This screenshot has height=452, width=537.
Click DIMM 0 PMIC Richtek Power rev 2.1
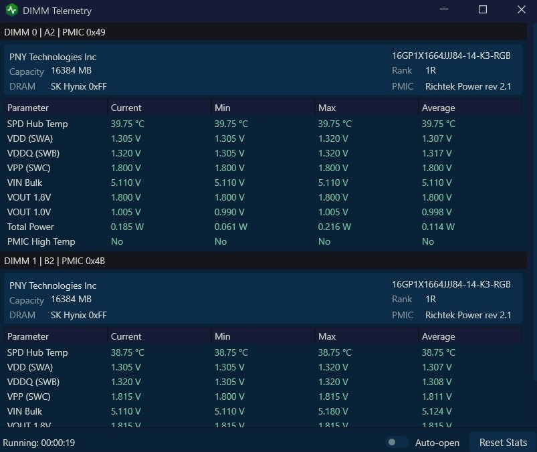(468, 86)
